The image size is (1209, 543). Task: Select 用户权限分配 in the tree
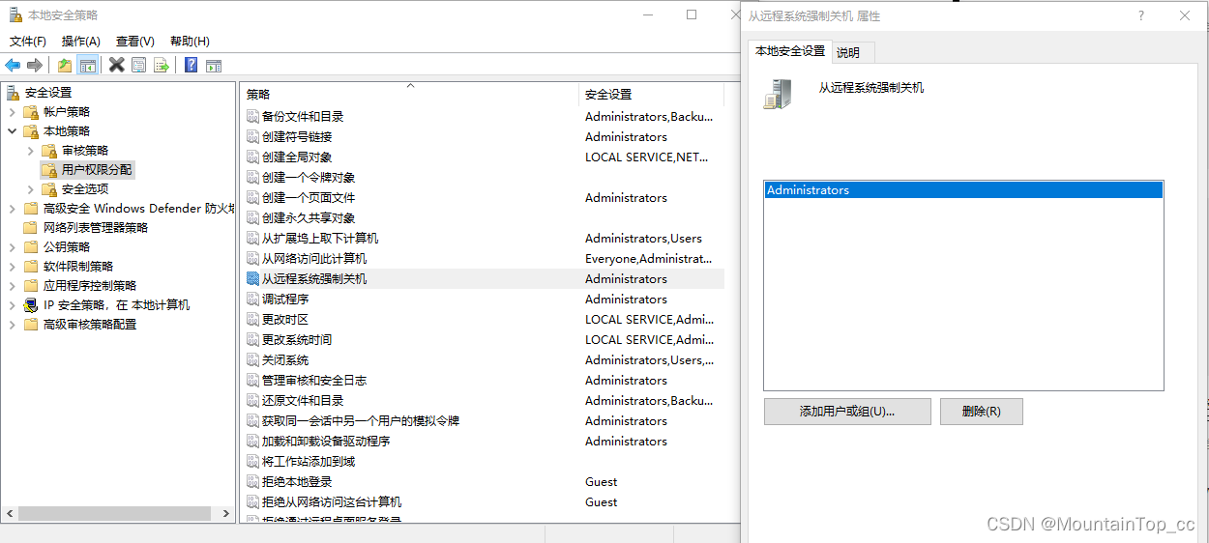pyautogui.click(x=97, y=170)
